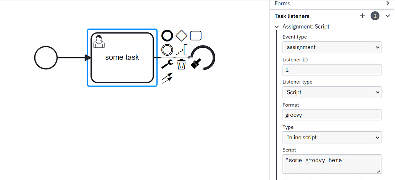
Task: Expand the Forms section
Action: click(x=388, y=3)
